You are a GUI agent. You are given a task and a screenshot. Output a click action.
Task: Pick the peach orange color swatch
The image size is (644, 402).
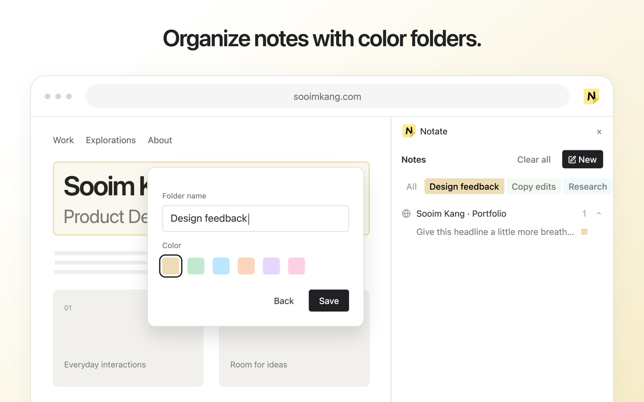(x=246, y=266)
